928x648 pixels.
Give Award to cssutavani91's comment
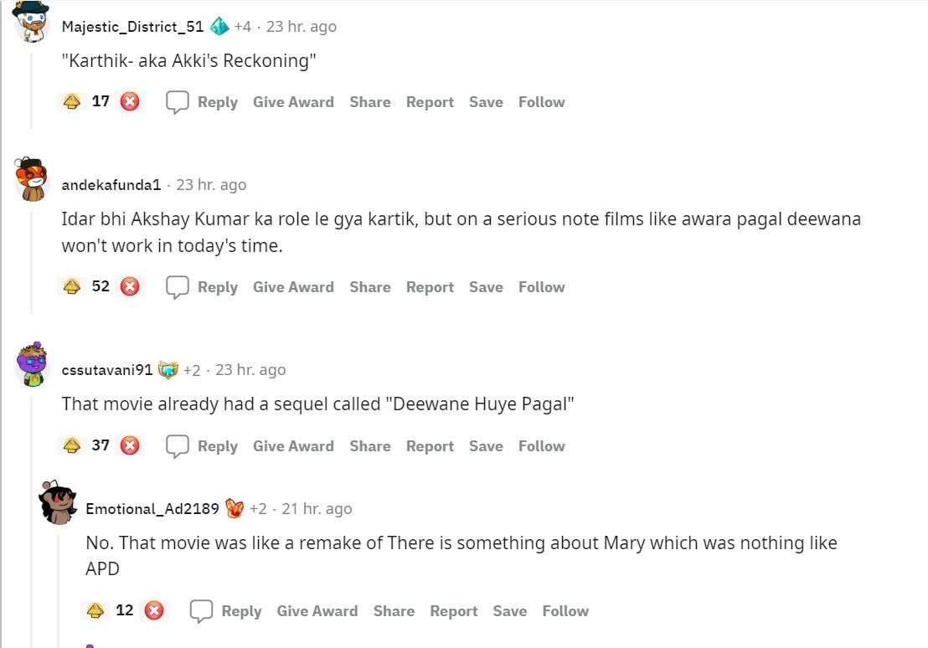click(293, 445)
